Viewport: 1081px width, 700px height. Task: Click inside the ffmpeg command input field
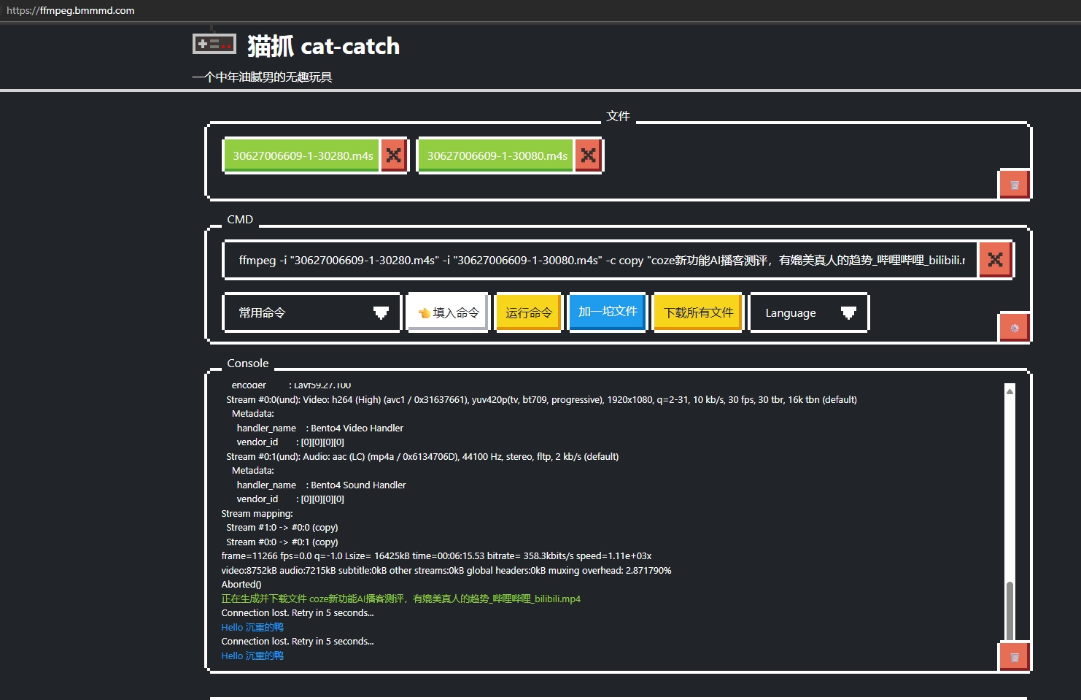click(x=598, y=261)
